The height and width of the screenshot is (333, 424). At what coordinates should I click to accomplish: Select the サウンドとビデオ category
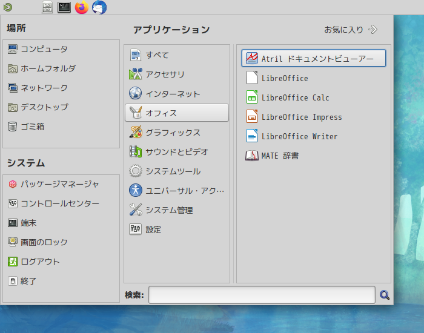(177, 151)
